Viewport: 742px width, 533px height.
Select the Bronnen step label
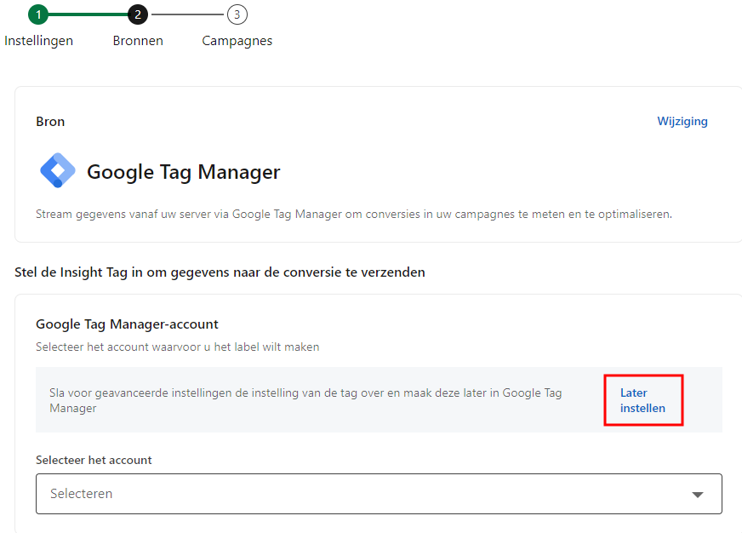[x=138, y=41]
